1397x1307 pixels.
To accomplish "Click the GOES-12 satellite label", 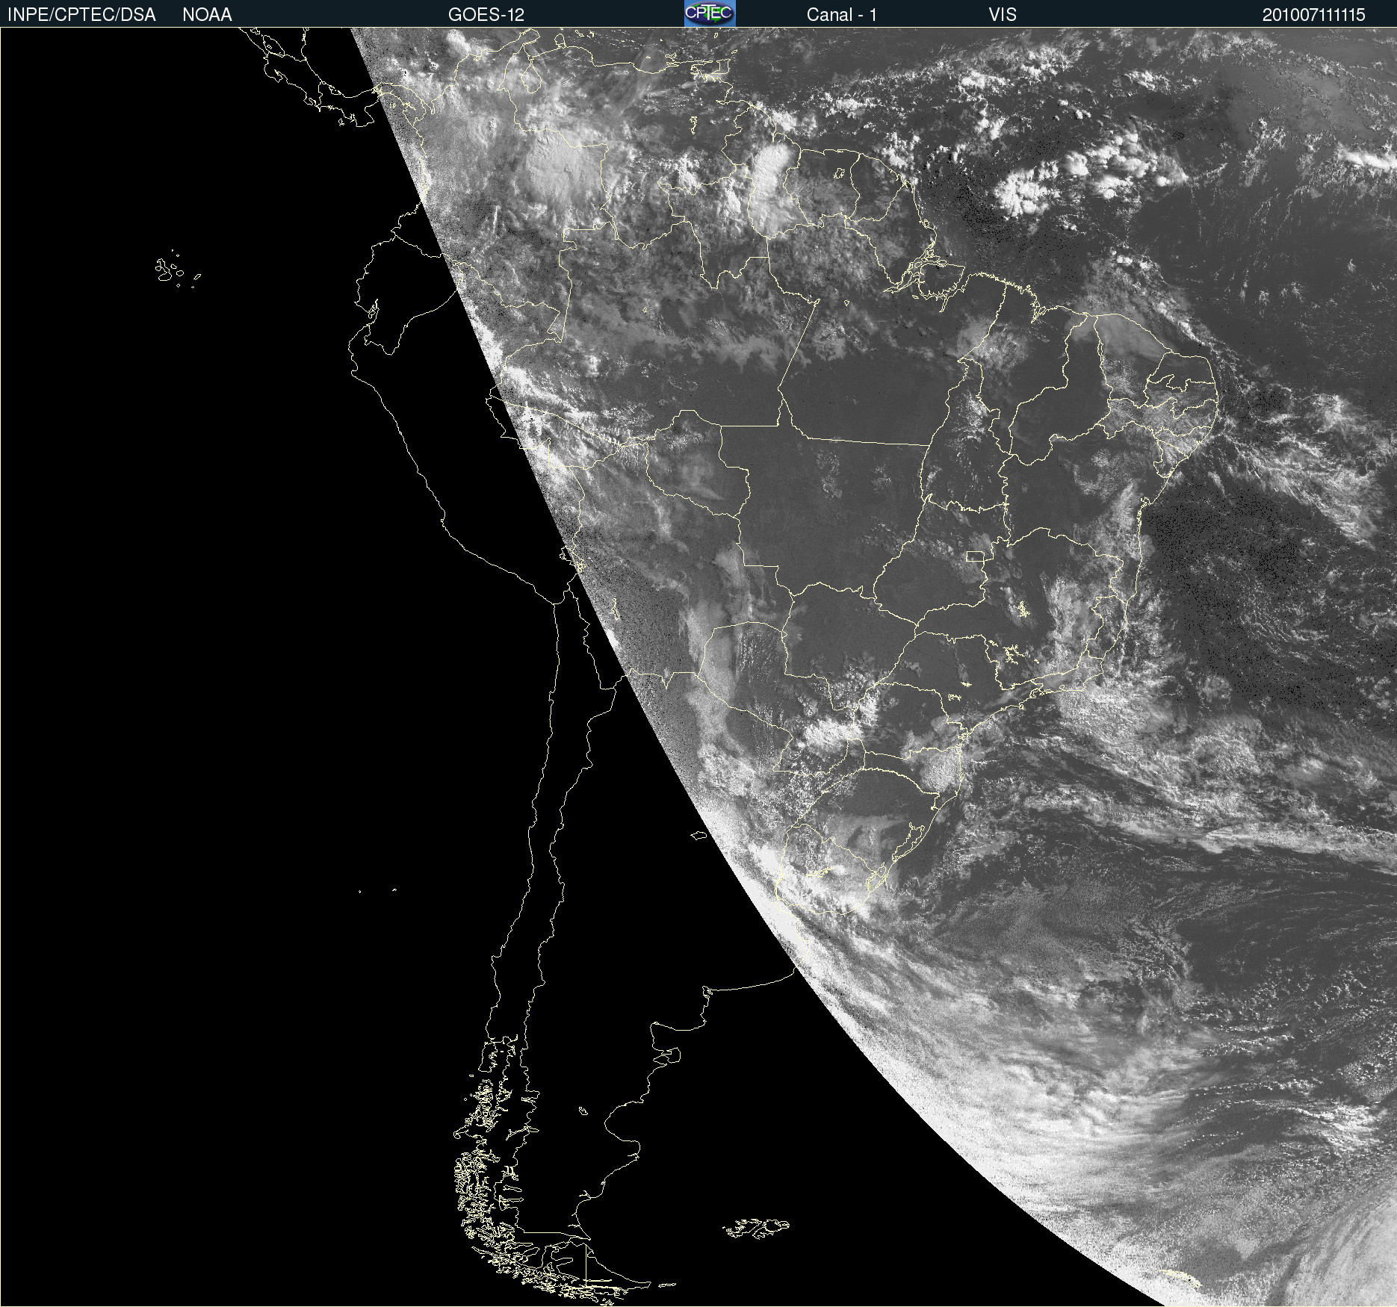I will click(x=486, y=15).
